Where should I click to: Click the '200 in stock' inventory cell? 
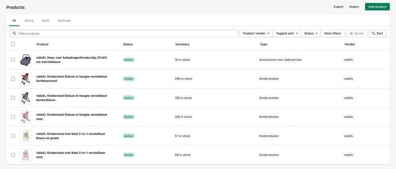(x=184, y=79)
